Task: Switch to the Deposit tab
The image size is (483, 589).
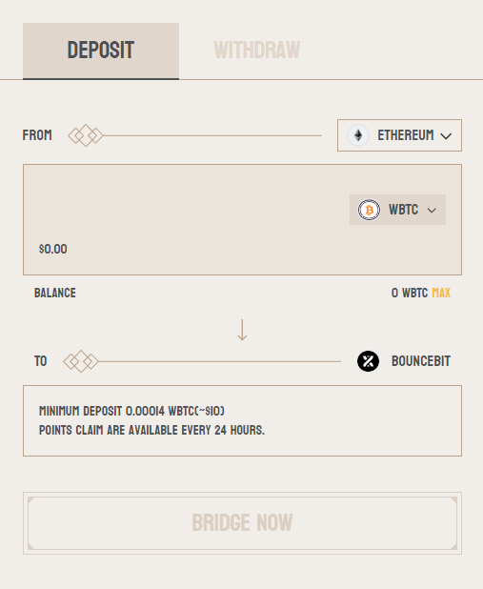Action: click(101, 51)
